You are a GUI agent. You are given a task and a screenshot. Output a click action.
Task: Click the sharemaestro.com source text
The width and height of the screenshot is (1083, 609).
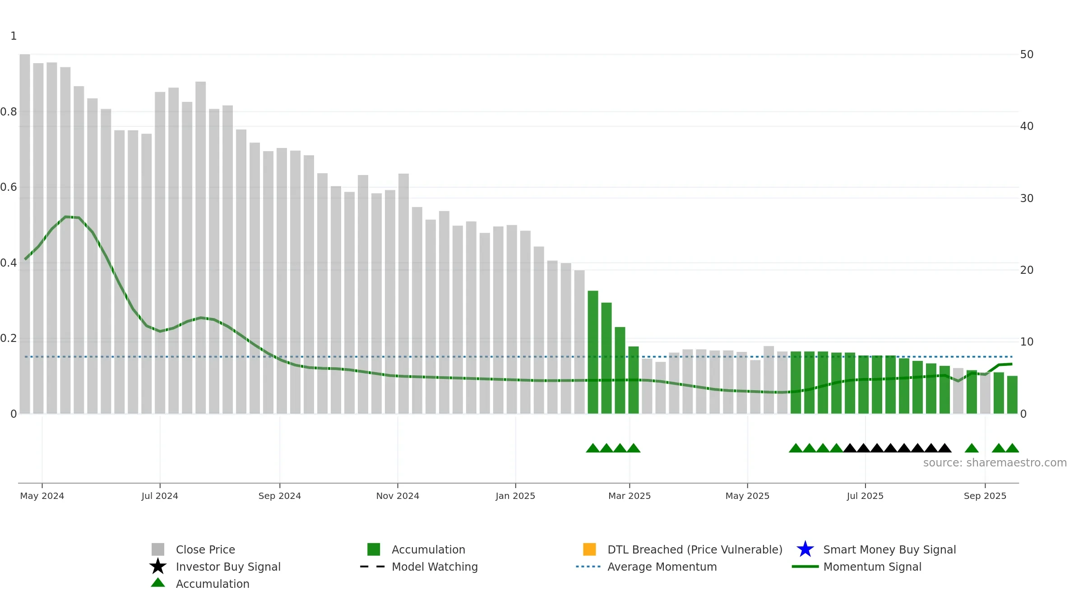[995, 463]
